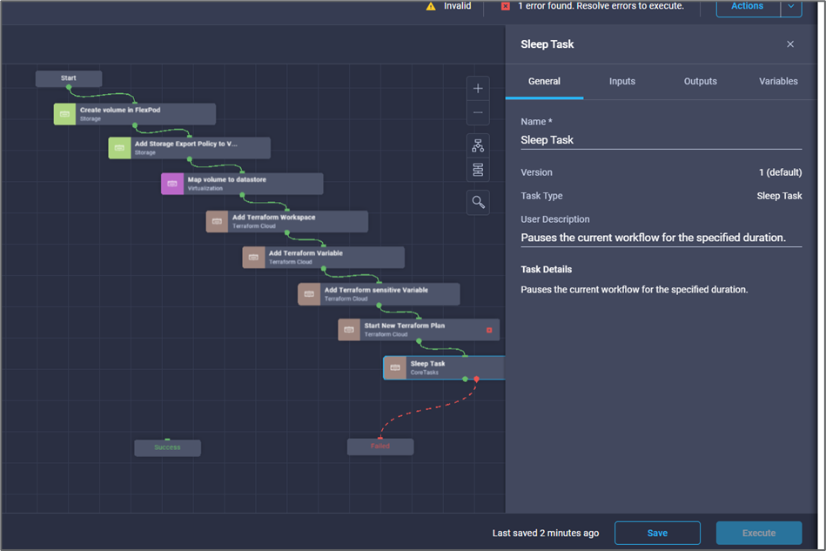This screenshot has height=551, width=826.
Task: Switch to the Inputs tab
Action: (622, 81)
